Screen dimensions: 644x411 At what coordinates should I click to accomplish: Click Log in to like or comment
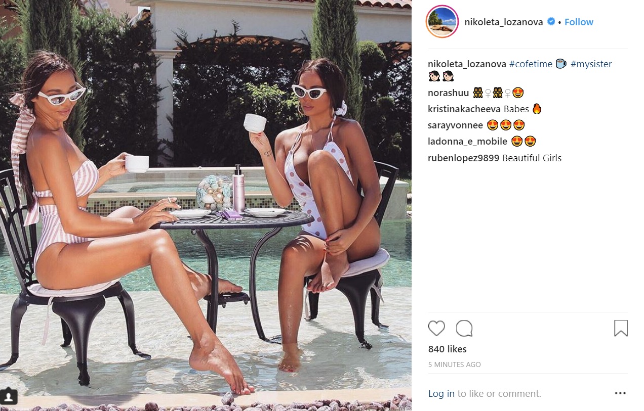pos(441,393)
